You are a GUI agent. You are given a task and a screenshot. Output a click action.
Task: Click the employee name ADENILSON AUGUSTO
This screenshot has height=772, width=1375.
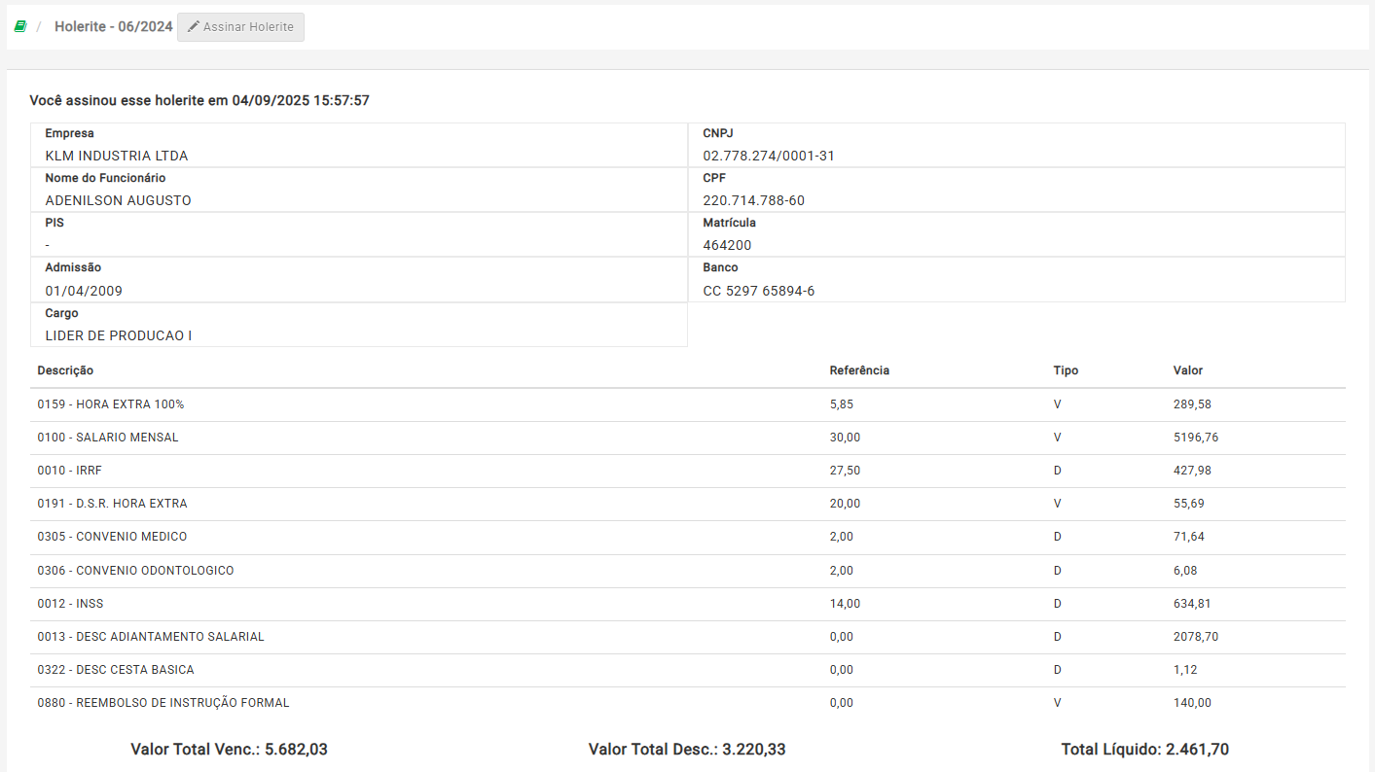[118, 200]
